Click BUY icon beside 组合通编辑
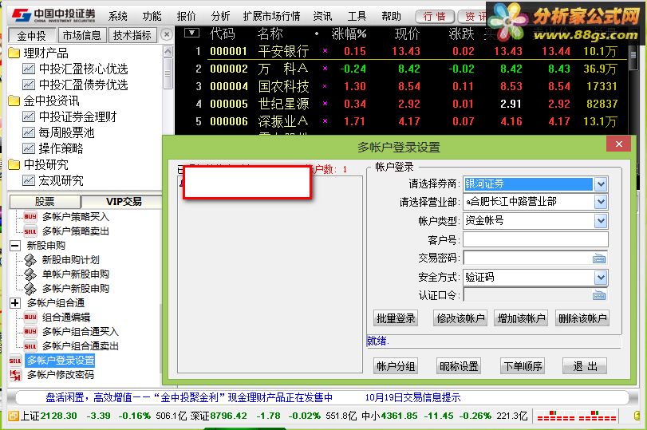 [30, 318]
